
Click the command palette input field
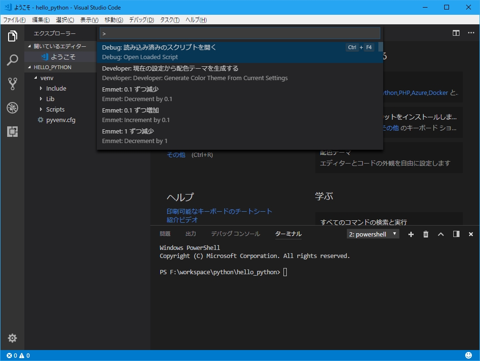coord(240,33)
